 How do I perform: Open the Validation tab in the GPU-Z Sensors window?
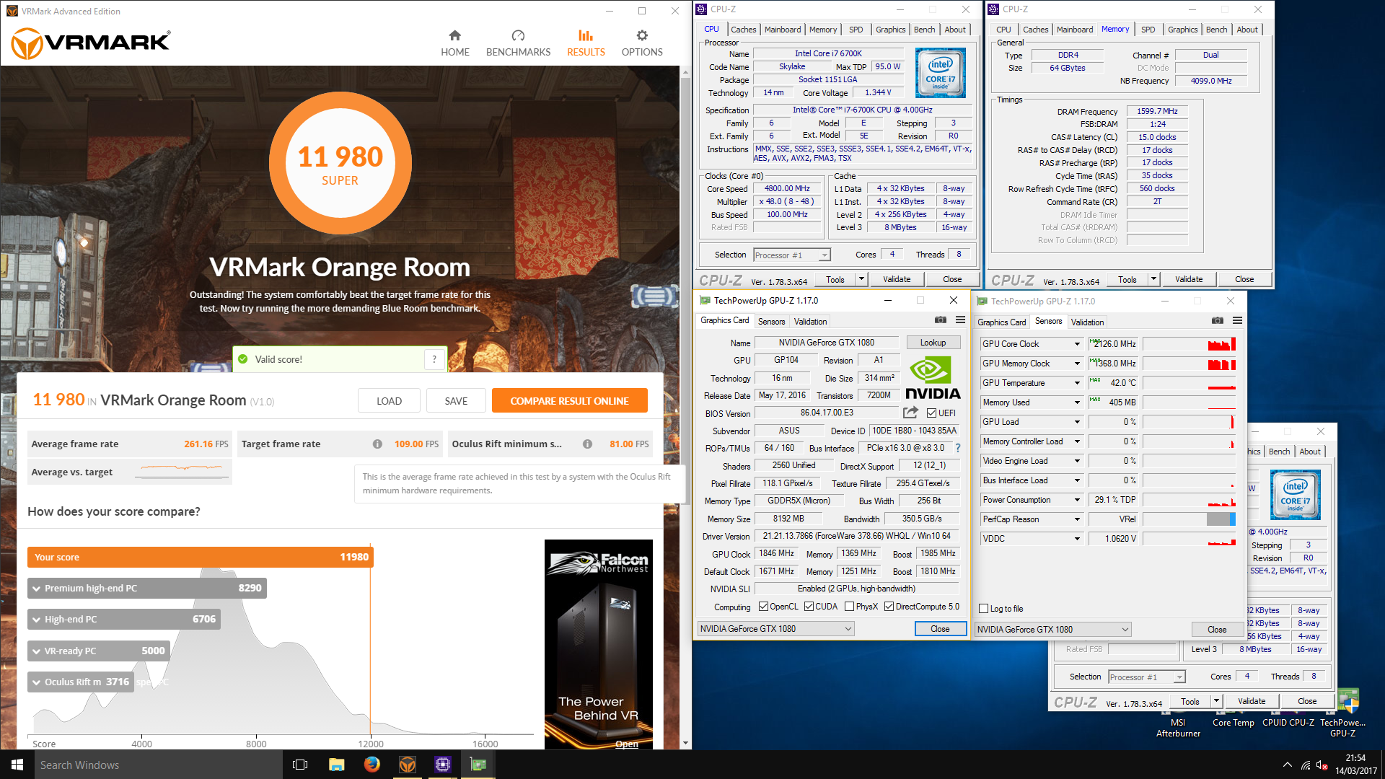pyautogui.click(x=1087, y=322)
